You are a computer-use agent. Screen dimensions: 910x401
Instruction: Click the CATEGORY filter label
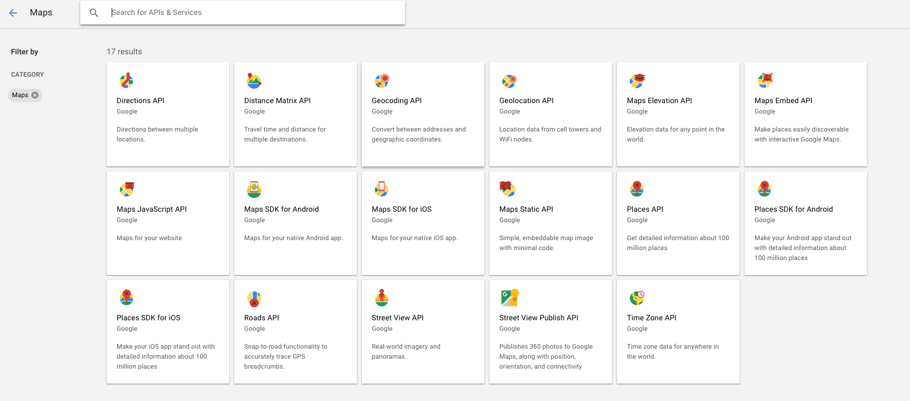click(x=27, y=75)
